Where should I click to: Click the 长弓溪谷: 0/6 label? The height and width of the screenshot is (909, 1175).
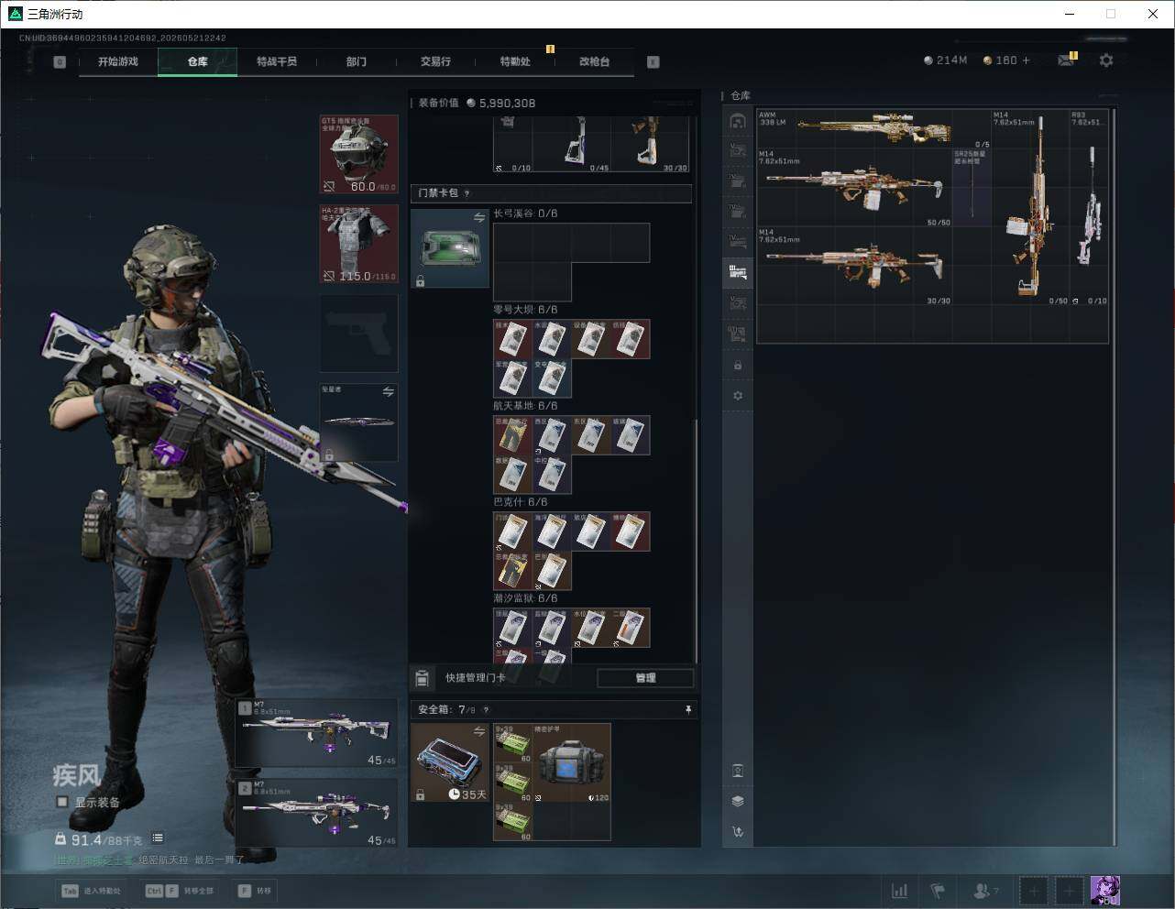525,214
